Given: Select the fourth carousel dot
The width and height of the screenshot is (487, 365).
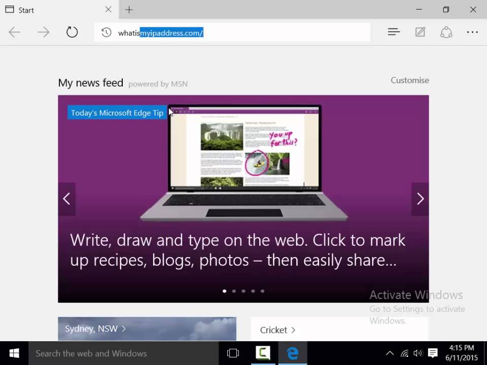Looking at the screenshot, I should pos(253,291).
